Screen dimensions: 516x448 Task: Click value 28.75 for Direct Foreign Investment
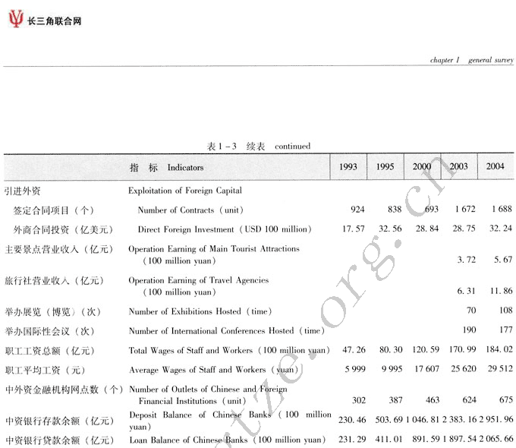click(464, 229)
